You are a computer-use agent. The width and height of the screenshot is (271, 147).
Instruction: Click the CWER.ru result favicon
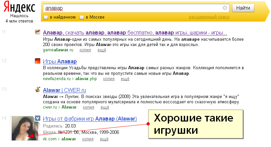tap(38, 90)
